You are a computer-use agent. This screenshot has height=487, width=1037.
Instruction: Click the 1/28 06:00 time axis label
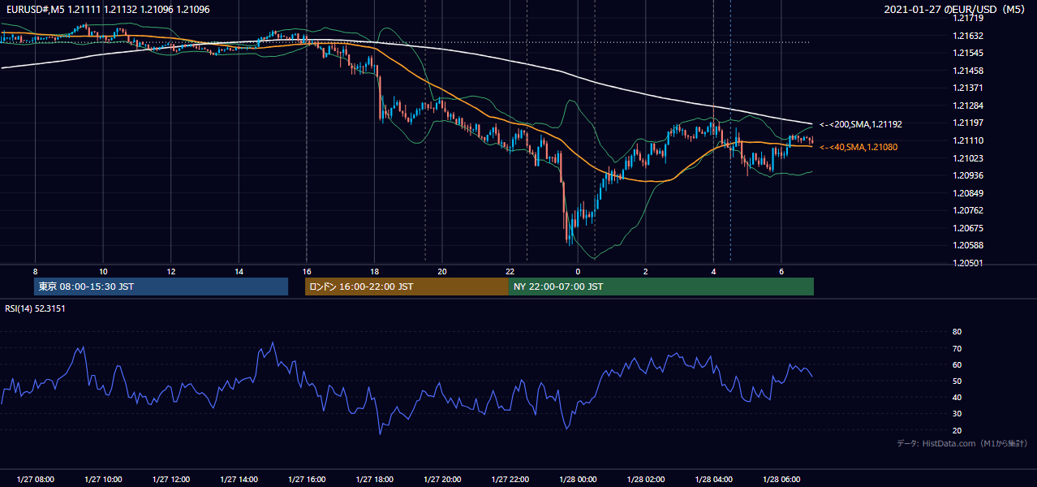[781, 479]
